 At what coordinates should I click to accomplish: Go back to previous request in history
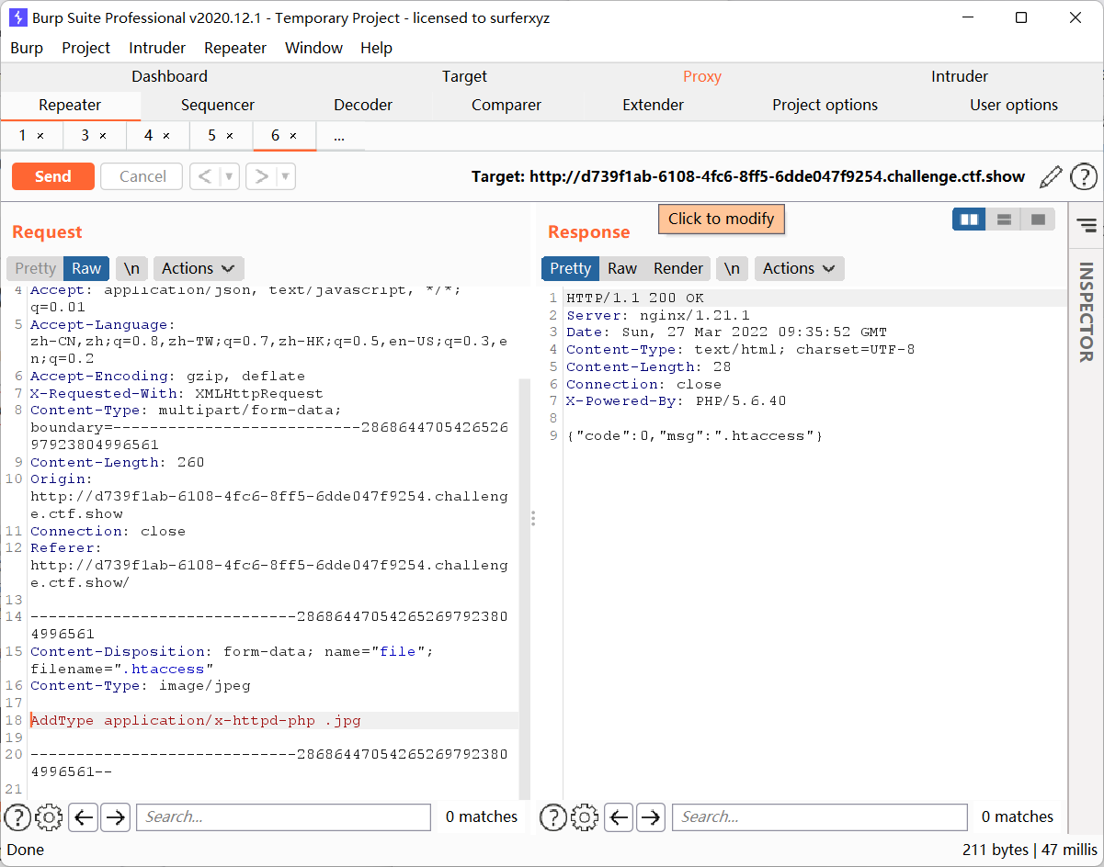pos(205,176)
